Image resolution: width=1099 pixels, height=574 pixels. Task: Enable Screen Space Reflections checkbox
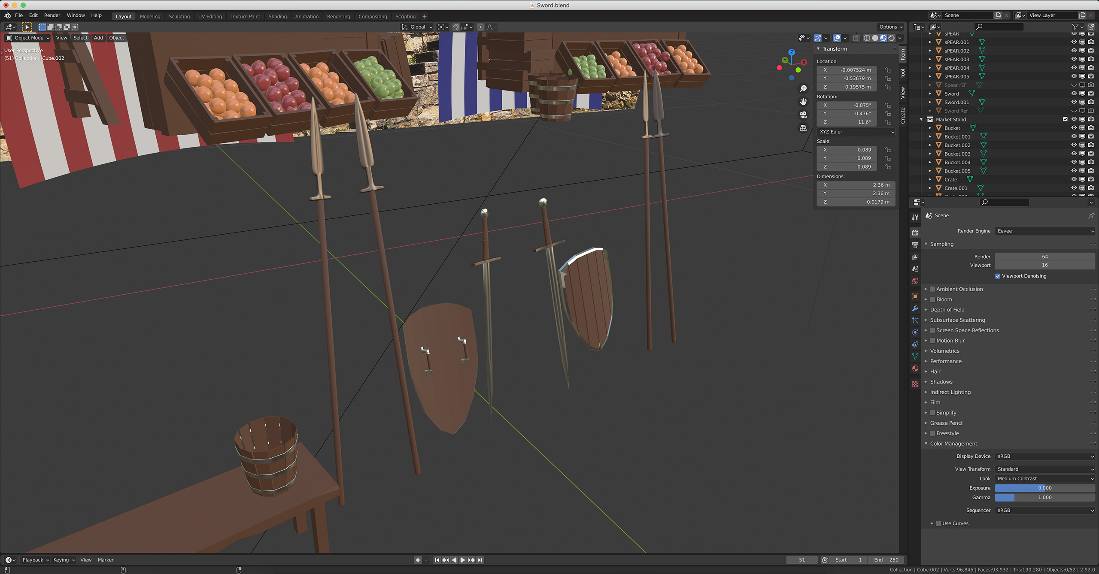coord(932,330)
